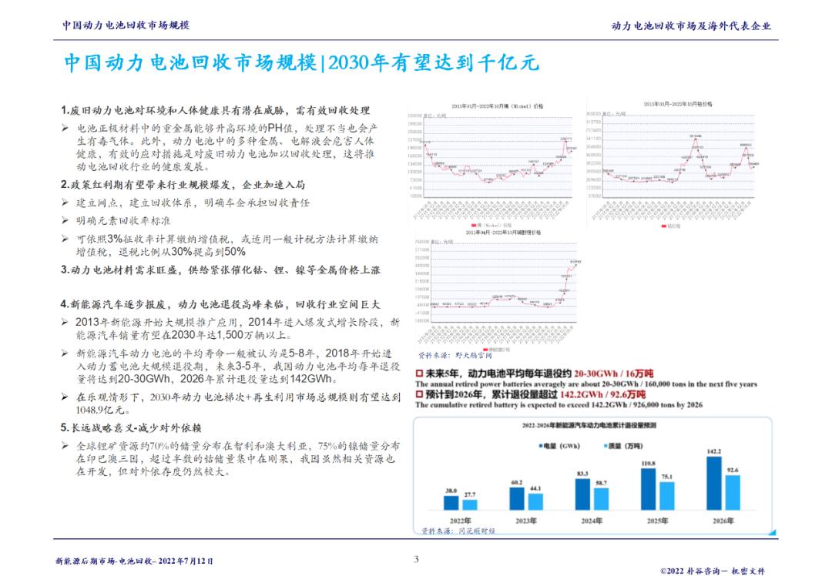Click the 2023年 light blue bar labeled 44.1
The image size is (832, 576).
coord(536,502)
